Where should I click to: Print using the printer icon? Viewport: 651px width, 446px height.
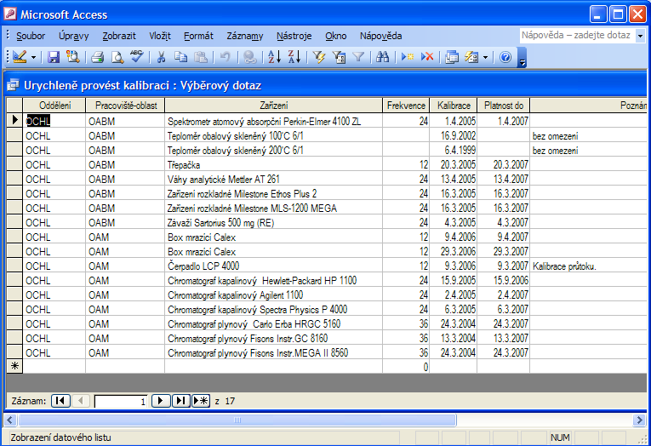point(98,57)
